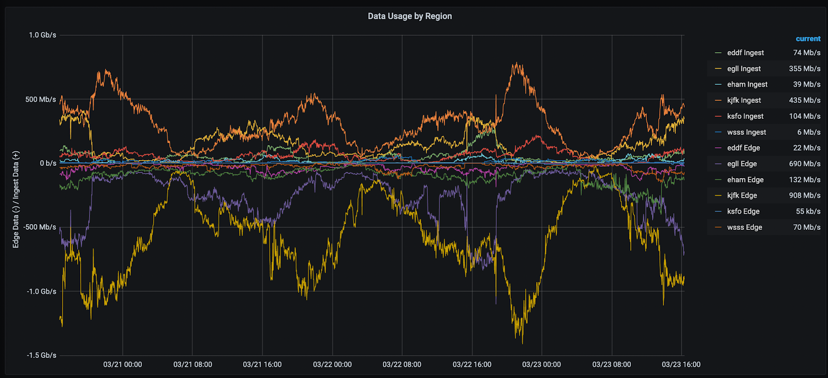Click the 435 Mb/s value for kjfk Ingest
The width and height of the screenshot is (828, 378).
[x=805, y=100]
